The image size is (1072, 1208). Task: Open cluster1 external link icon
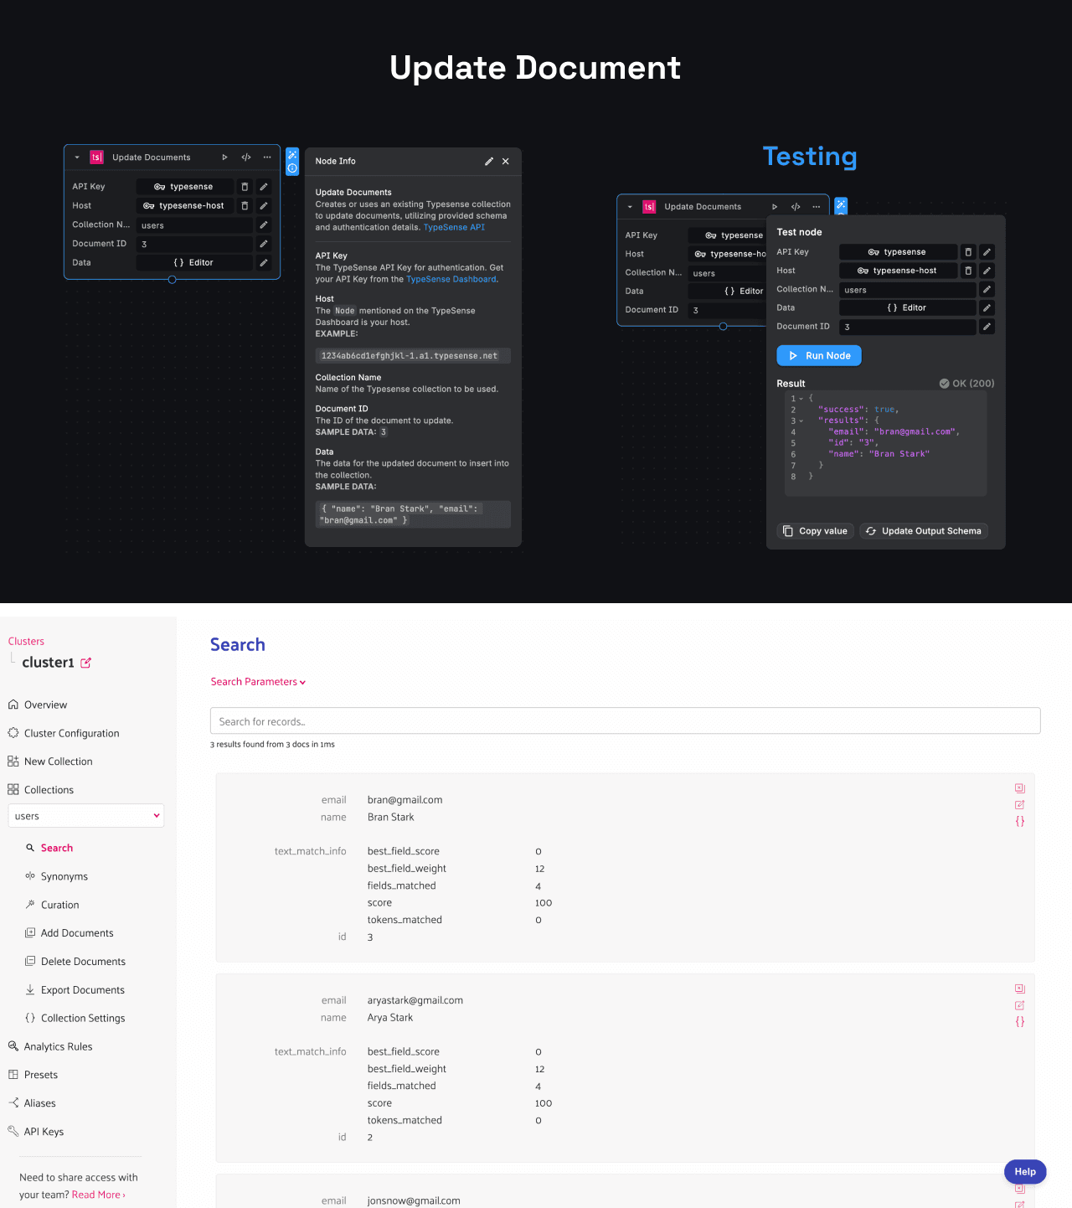tap(85, 663)
